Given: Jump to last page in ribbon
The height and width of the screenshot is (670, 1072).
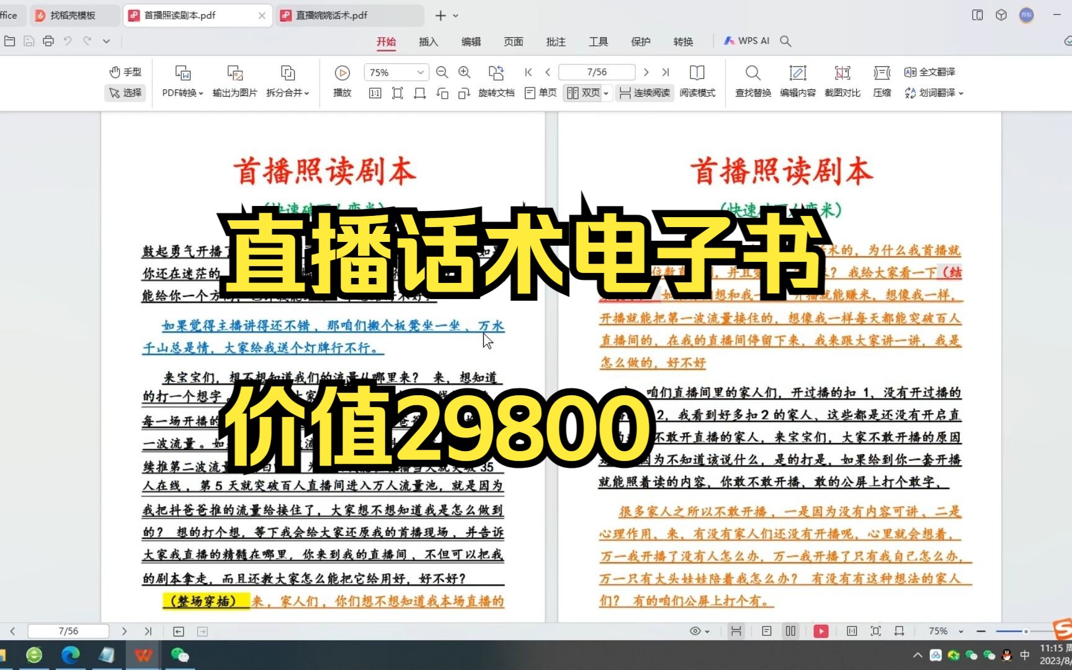Looking at the screenshot, I should (665, 73).
